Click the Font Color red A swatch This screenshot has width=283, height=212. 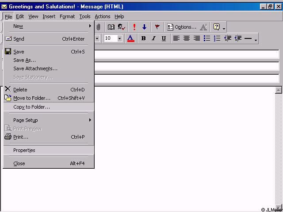pos(130,38)
